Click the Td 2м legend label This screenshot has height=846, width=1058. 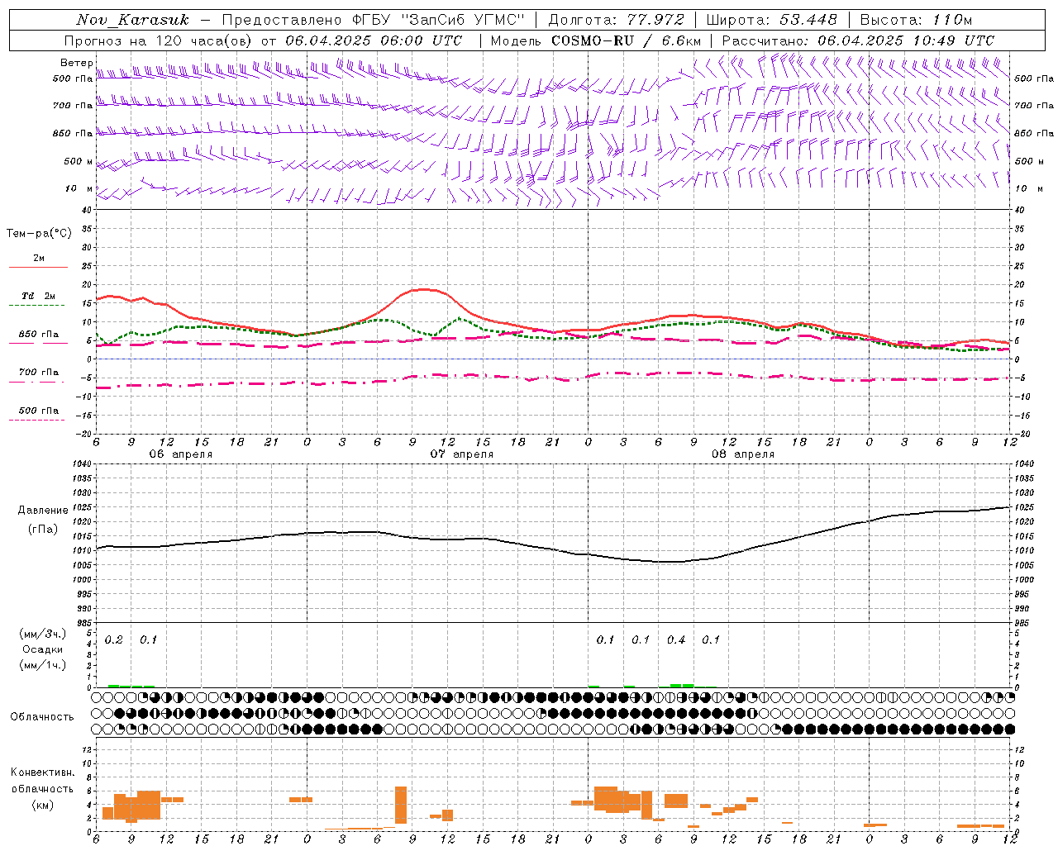[39, 296]
